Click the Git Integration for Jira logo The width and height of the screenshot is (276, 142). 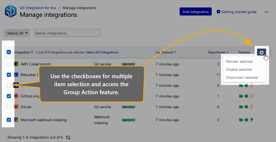(11, 11)
